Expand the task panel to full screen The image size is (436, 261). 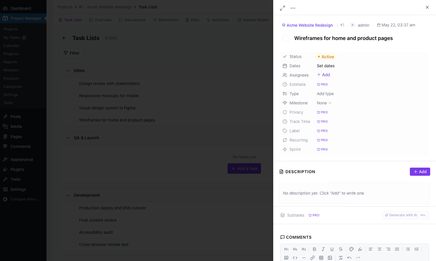(283, 8)
